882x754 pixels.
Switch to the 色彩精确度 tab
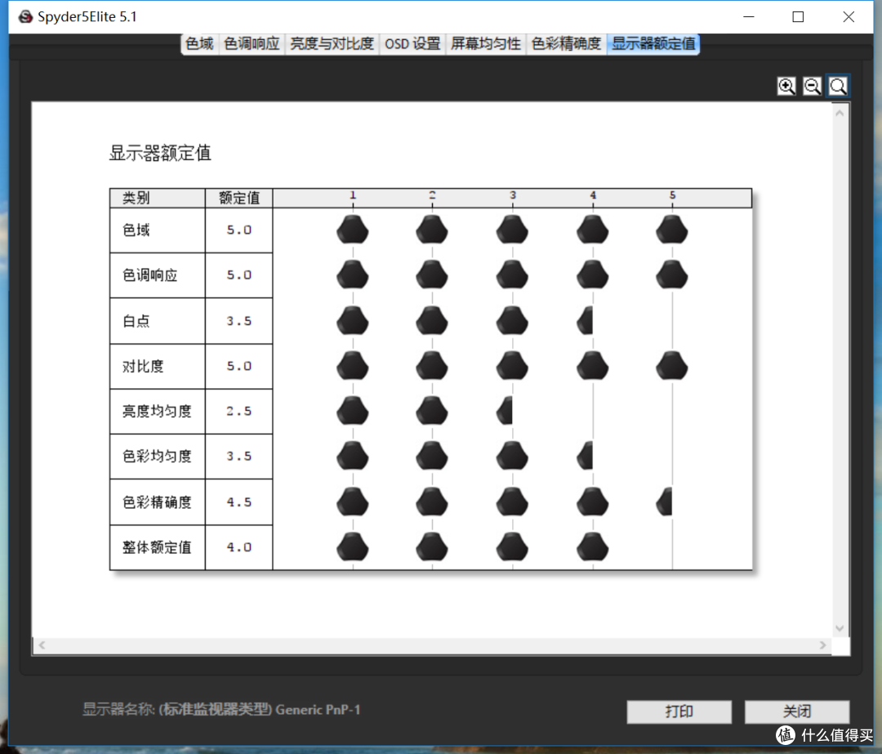(x=567, y=44)
